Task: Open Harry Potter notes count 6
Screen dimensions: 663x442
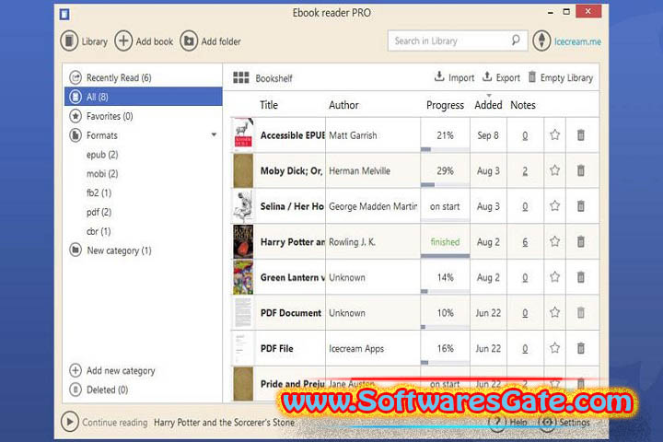Action: (x=525, y=242)
